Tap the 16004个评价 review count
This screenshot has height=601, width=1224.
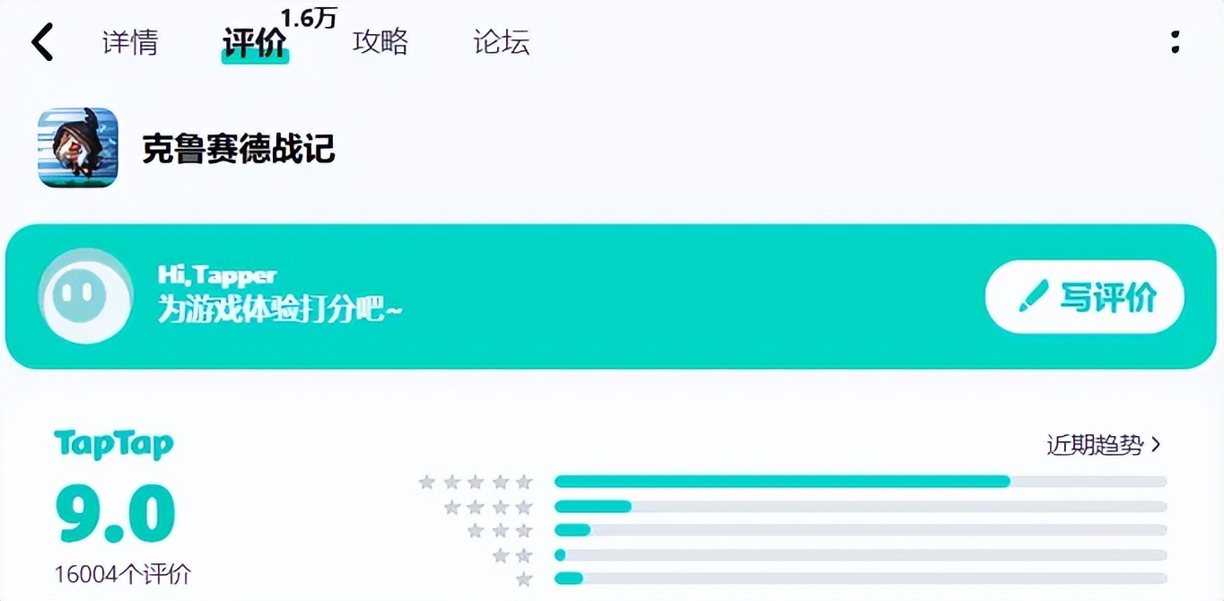[x=123, y=574]
